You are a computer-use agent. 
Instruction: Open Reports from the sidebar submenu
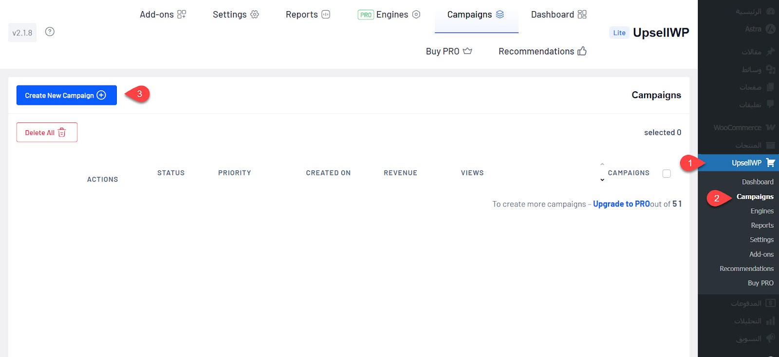tap(762, 225)
